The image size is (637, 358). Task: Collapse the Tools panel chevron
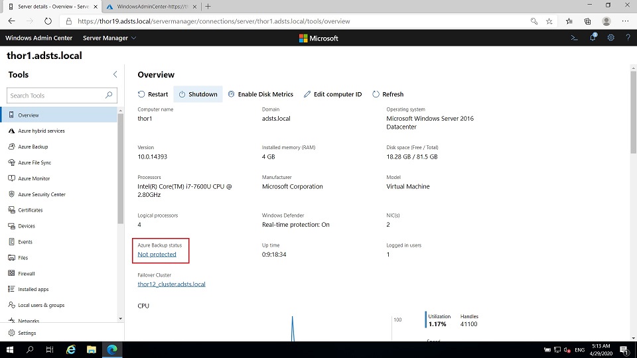[115, 74]
